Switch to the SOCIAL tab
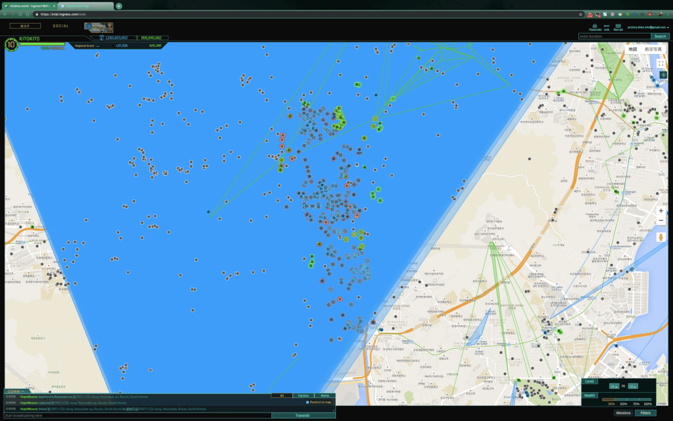This screenshot has width=673, height=421. (60, 26)
